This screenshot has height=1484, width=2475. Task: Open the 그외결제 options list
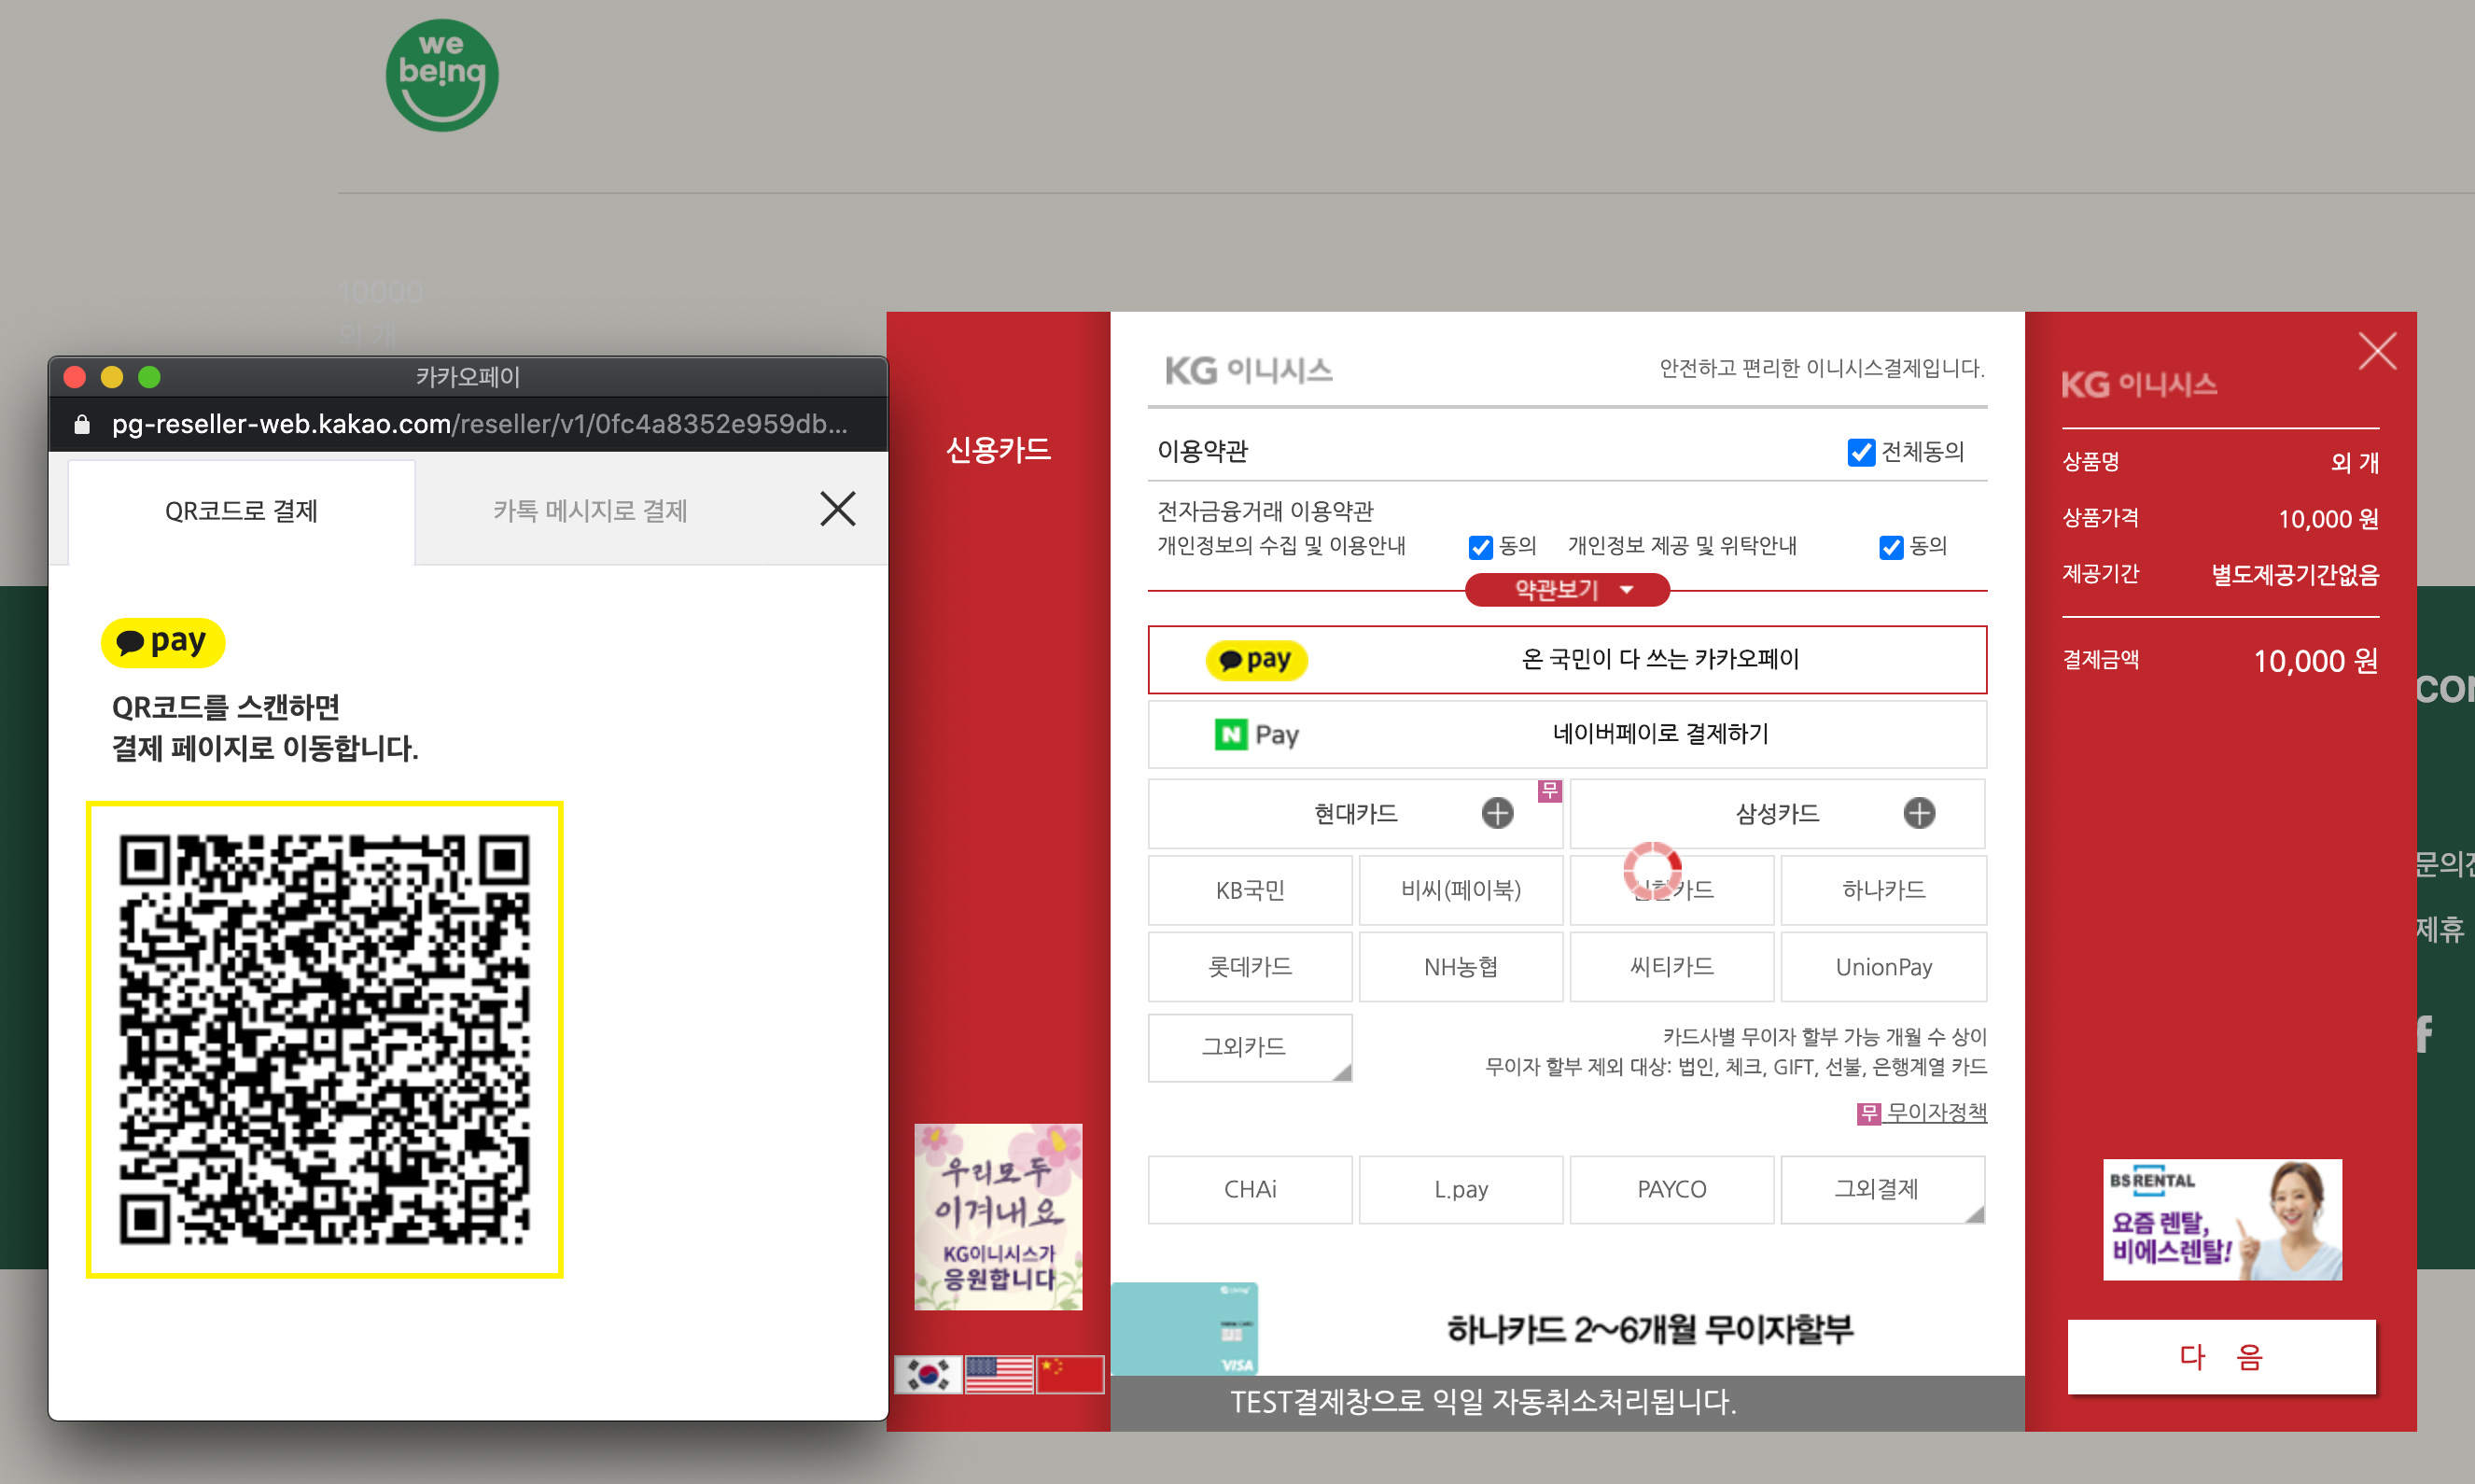pos(1881,1189)
